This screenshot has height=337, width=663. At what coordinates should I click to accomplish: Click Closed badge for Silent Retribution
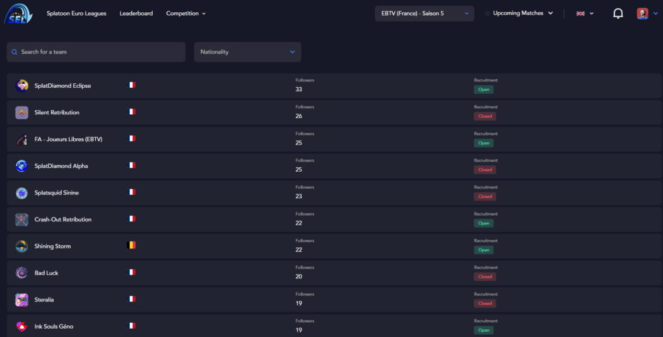(485, 116)
